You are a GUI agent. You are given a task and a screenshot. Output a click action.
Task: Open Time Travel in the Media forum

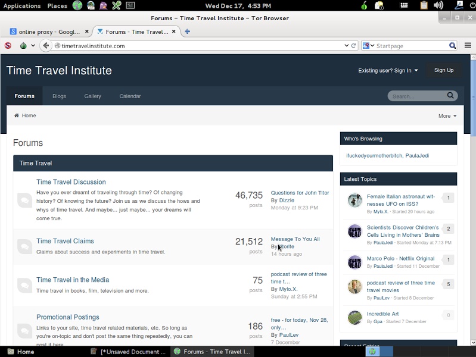(x=73, y=280)
